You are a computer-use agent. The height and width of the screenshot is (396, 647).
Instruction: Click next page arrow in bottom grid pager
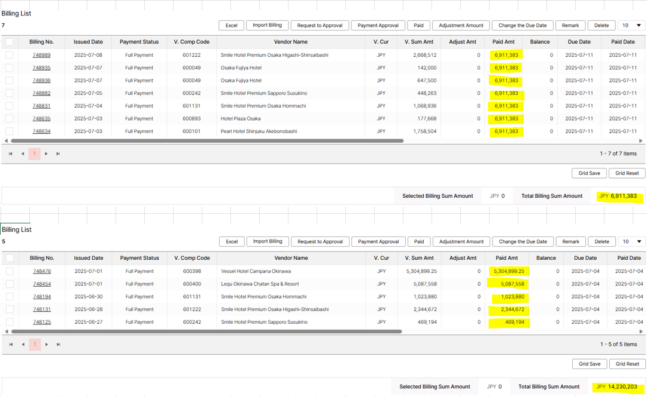47,345
